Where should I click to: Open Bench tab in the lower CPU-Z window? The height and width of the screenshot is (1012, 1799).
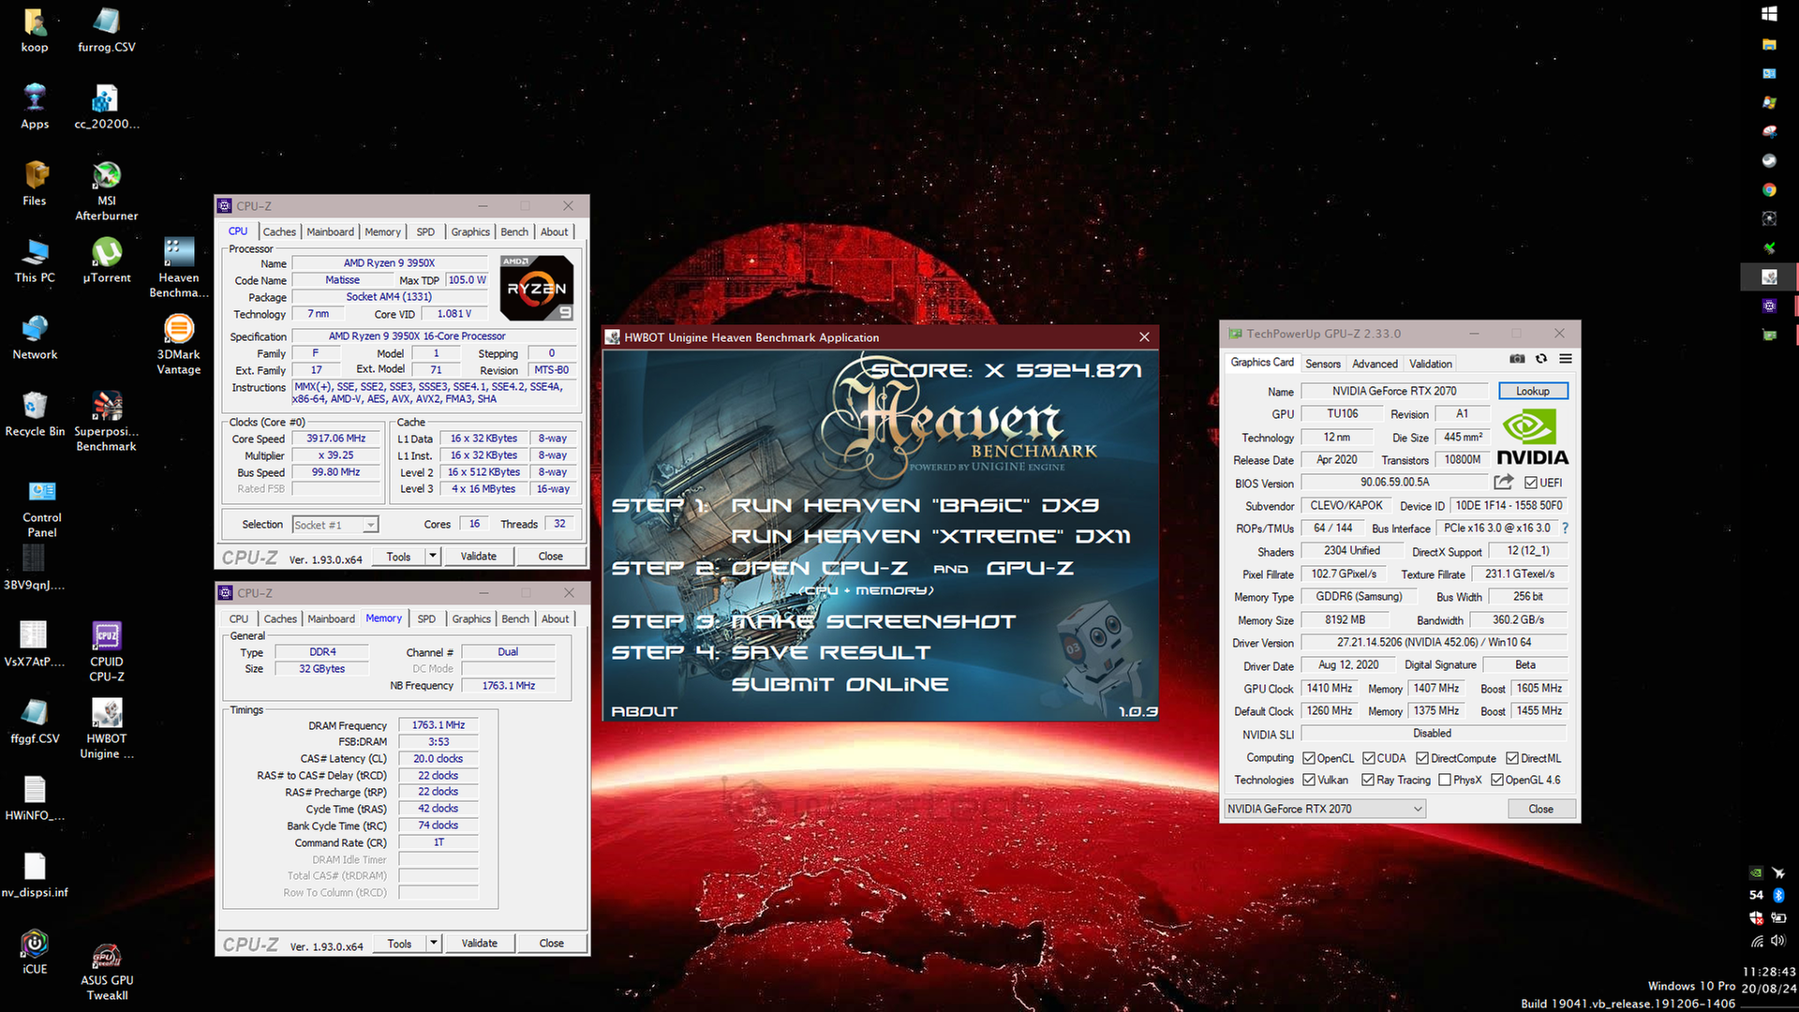click(515, 618)
